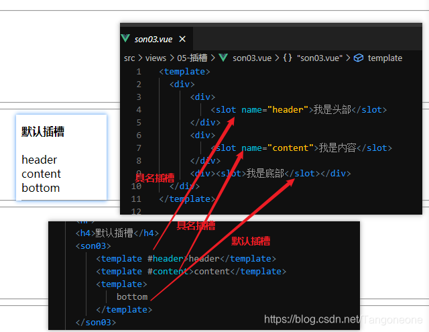429x332 pixels.
Task: Close the son03.vue tab
Action: 182,39
